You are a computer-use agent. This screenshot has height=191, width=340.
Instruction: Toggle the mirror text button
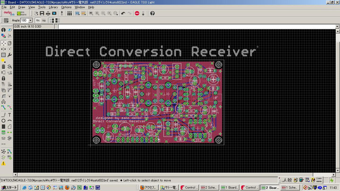point(44,20)
